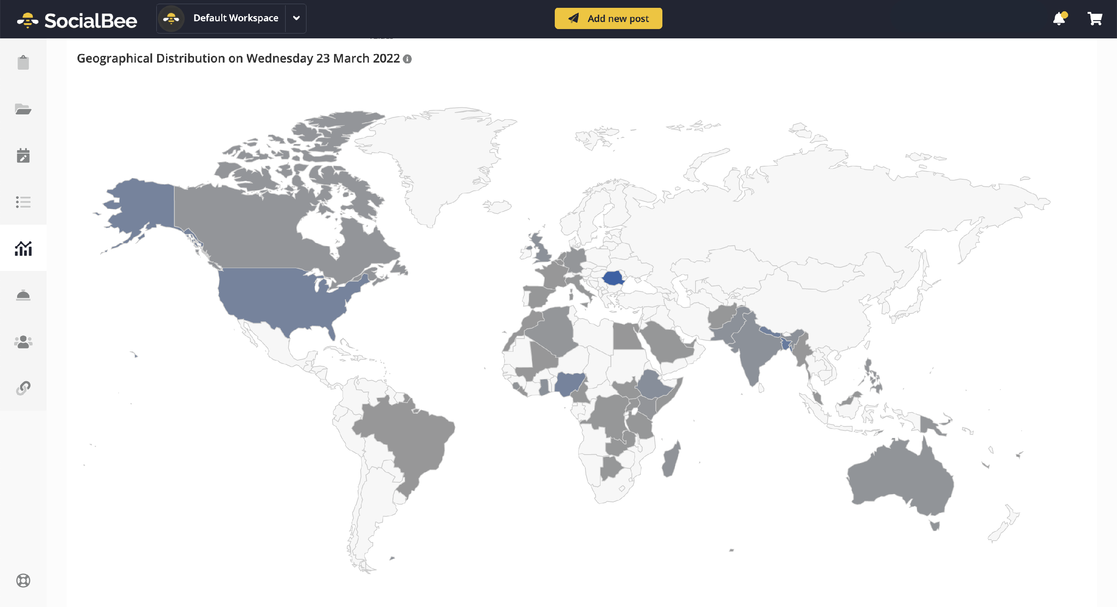Open the Default Workspace selector
The image size is (1117, 607).
point(231,18)
